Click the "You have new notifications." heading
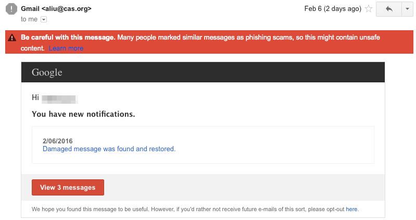416x220 pixels. (83, 114)
